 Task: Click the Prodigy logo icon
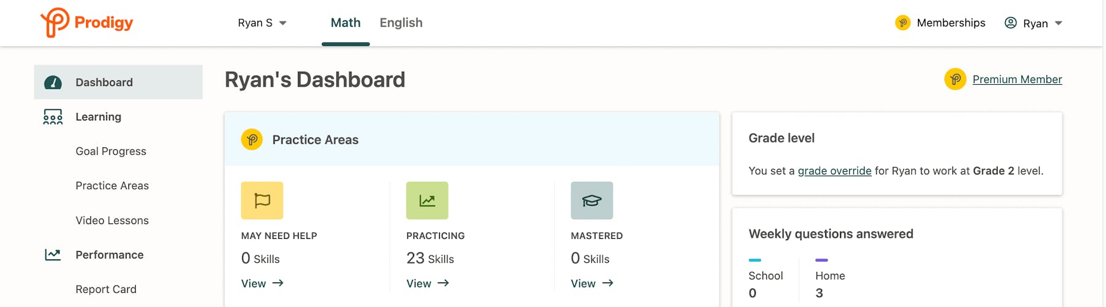coord(55,23)
